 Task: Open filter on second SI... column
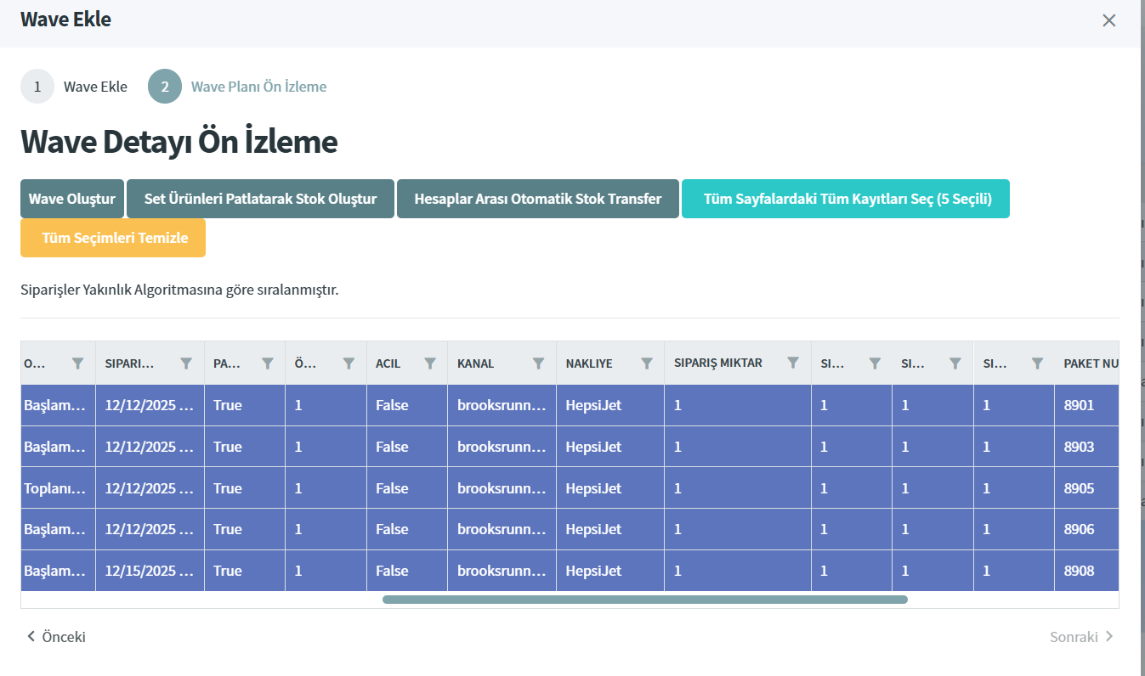[x=955, y=363]
